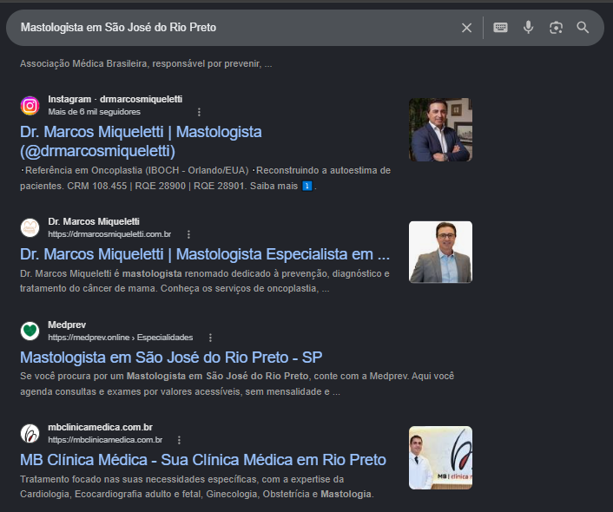Image resolution: width=613 pixels, height=512 pixels.
Task: Open more options for the Medprev result
Action: click(210, 338)
